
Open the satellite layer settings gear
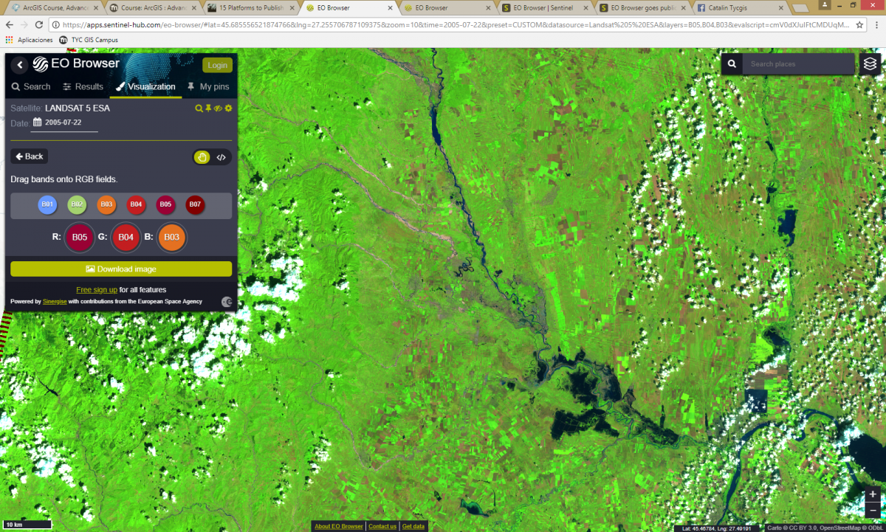pos(228,108)
